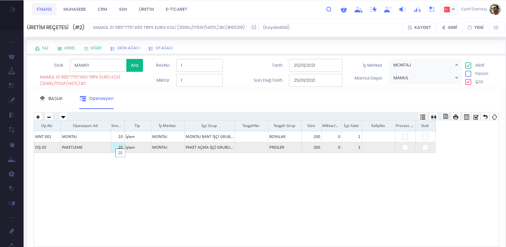
Task: Click the refresh icon in grid toolbar
Action: [494, 117]
